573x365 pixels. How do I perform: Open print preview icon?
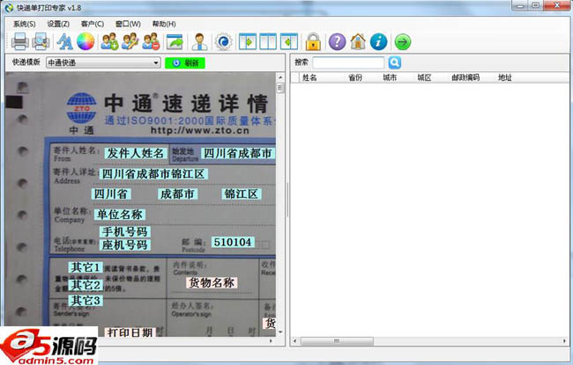pyautogui.click(x=41, y=41)
